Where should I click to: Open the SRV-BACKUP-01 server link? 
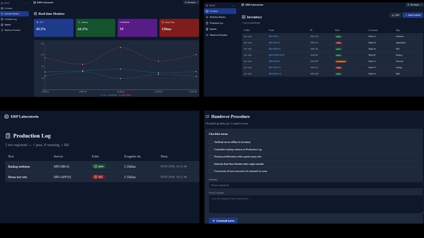pos(277,55)
